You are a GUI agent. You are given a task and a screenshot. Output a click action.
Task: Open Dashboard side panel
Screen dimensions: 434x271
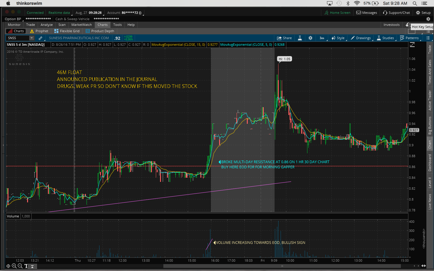tap(430, 163)
